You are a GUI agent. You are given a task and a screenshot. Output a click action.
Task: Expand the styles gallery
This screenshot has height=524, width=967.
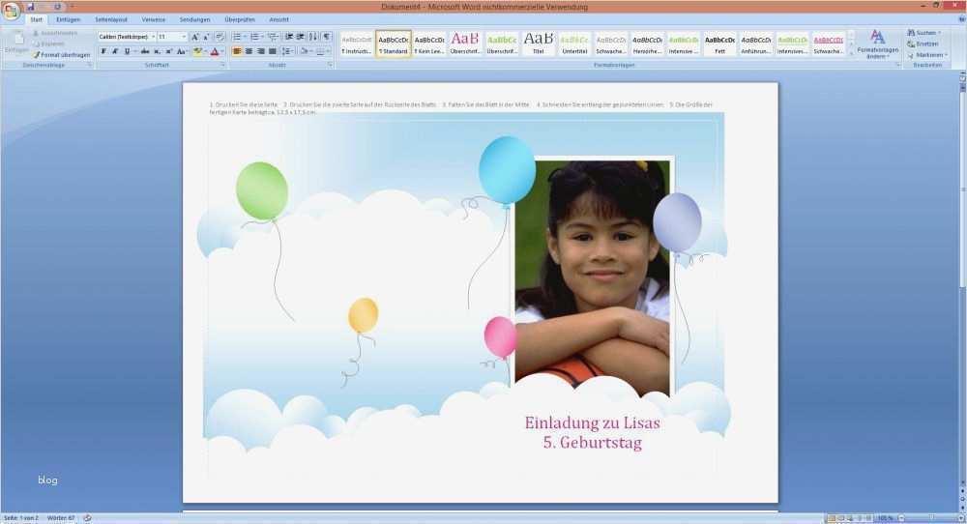(851, 53)
